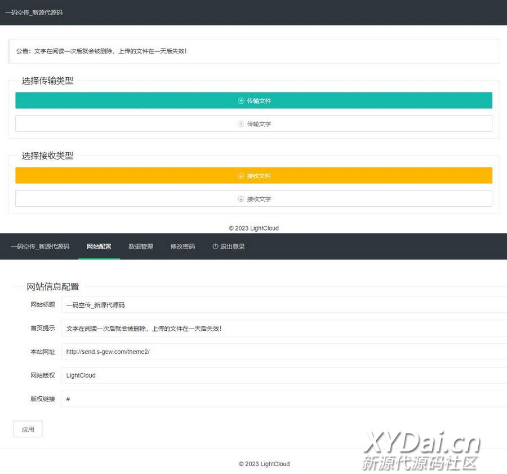Click the plus icon on 传输文件 button
The height and width of the screenshot is (474, 507).
point(241,101)
